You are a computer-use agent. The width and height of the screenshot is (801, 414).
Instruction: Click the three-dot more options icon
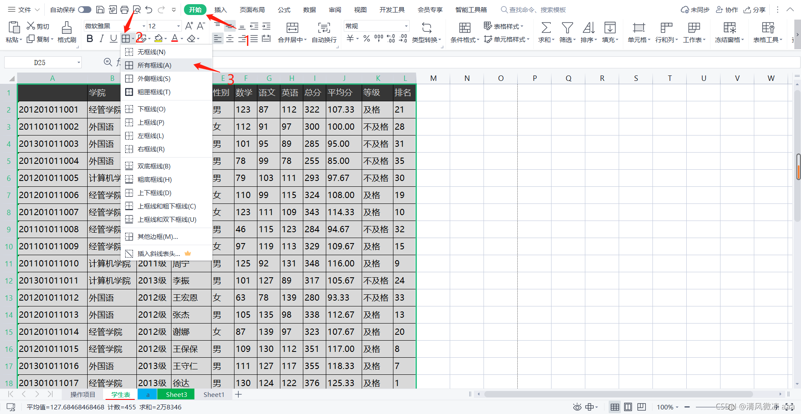click(778, 10)
